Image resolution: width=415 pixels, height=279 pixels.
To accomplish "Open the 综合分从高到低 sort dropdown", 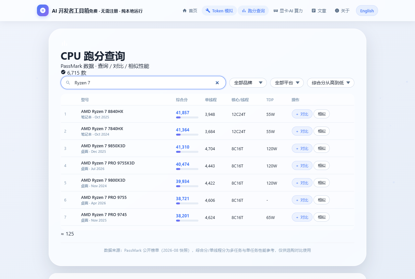I will coord(331,83).
